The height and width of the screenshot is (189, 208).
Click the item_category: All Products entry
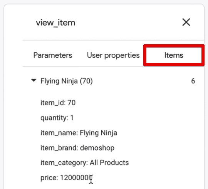(x=85, y=162)
